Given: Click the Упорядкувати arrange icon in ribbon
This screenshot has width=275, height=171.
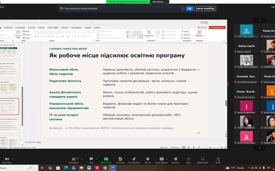Looking at the screenshot, I should pos(149,32).
